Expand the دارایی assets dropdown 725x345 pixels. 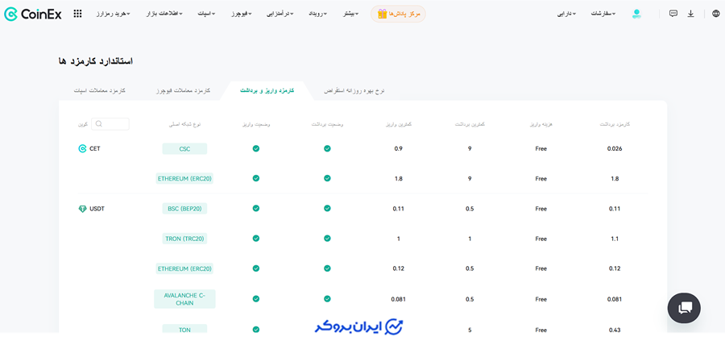[566, 14]
